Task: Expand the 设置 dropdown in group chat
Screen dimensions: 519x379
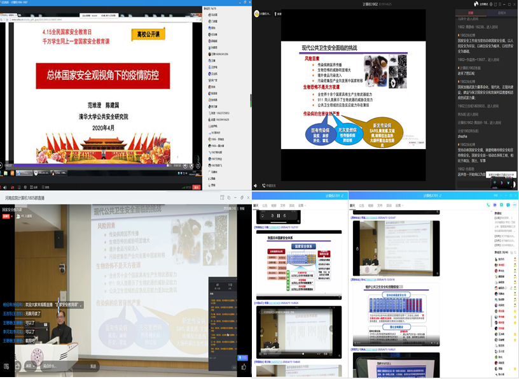Action: 400,206
